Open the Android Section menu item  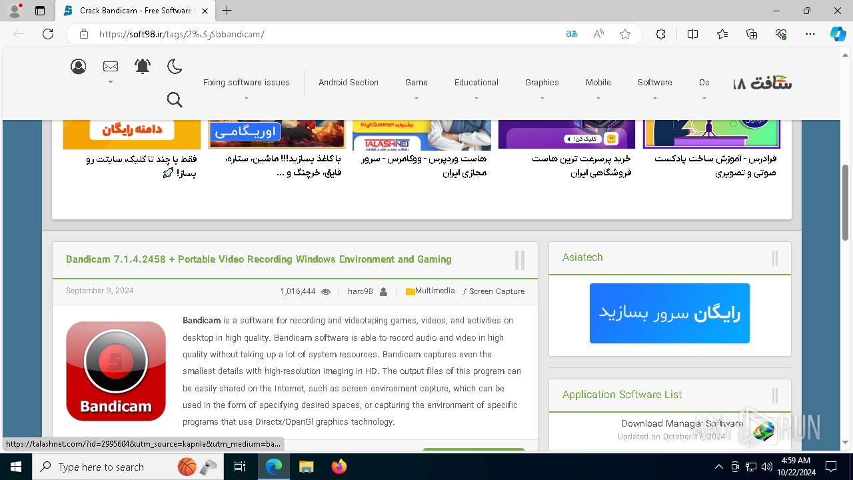[x=349, y=83]
